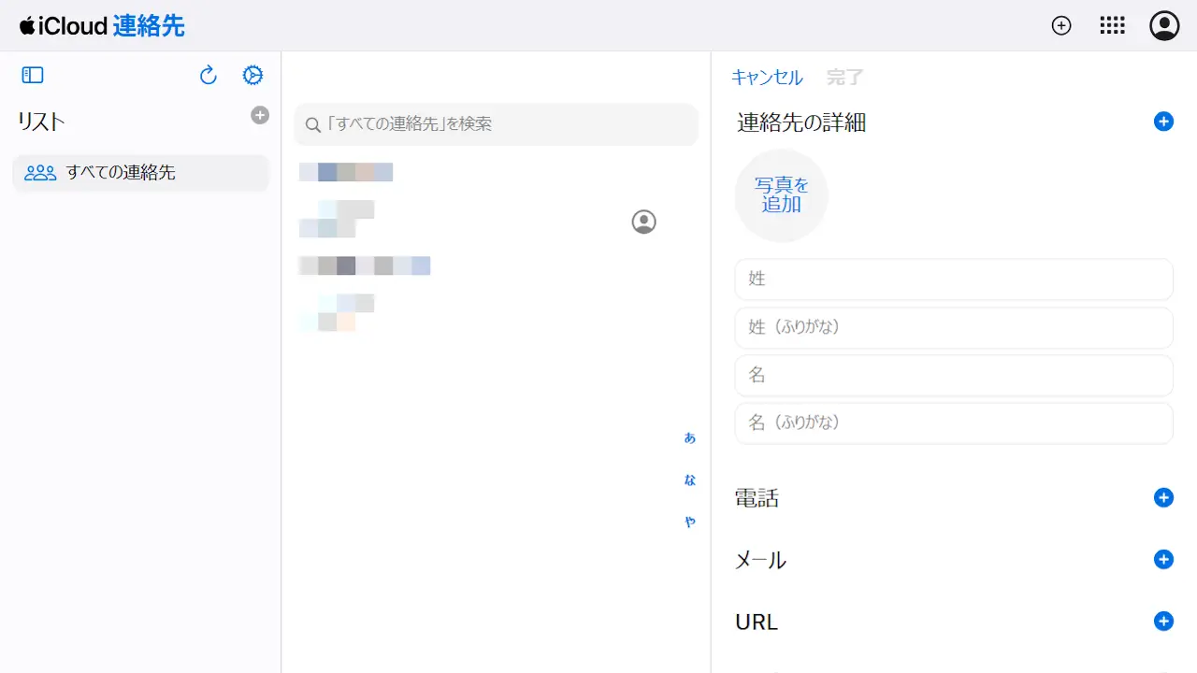Click the top bar new contact plus icon
The image size is (1197, 673).
pos(1061,26)
